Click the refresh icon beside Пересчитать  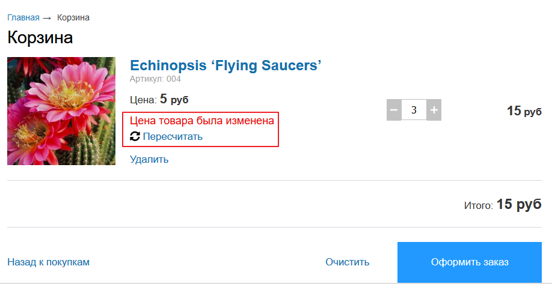(135, 136)
